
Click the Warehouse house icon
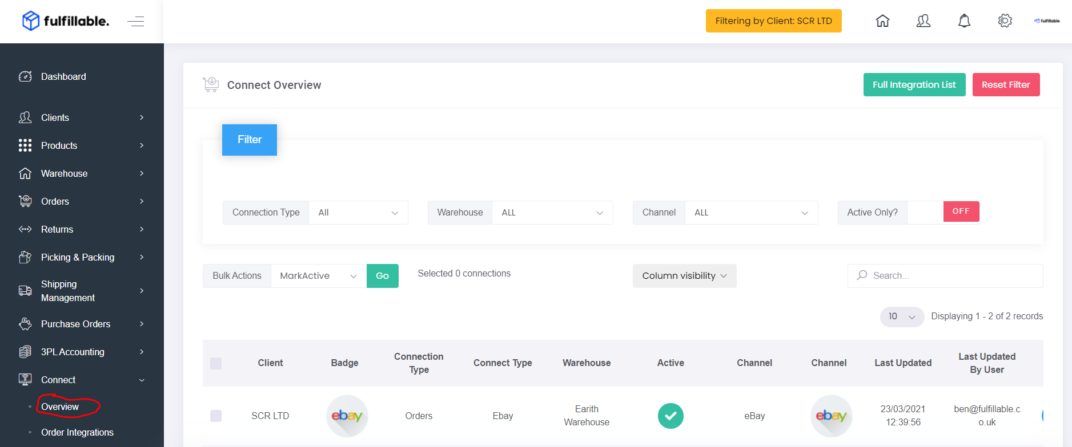tap(25, 173)
